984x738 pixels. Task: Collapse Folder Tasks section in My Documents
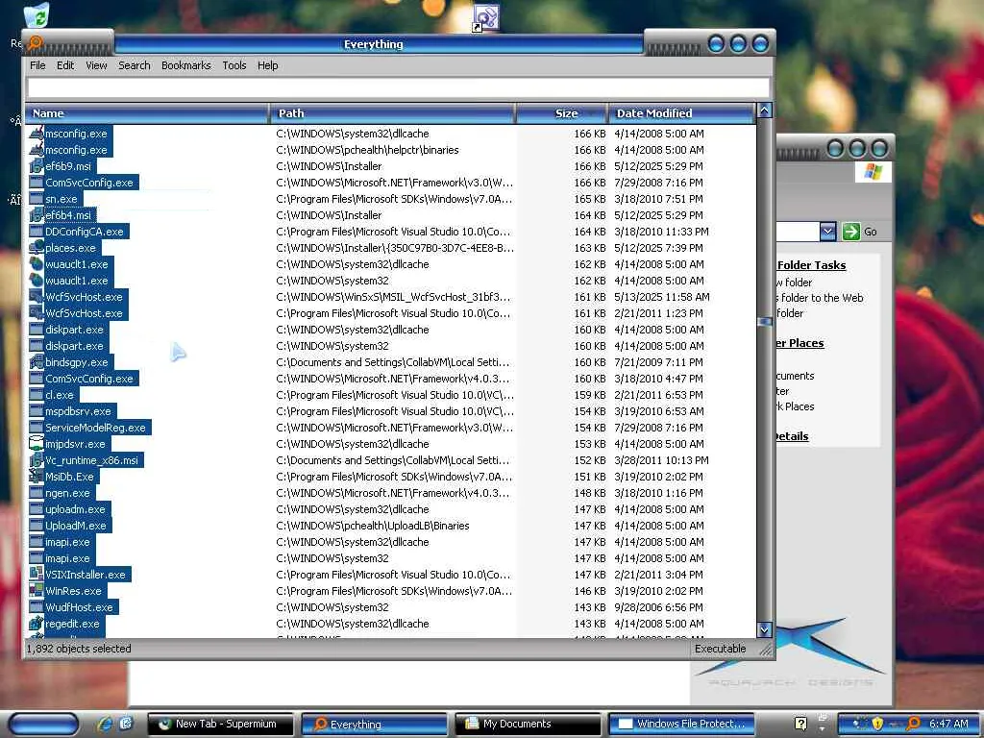click(x=811, y=265)
